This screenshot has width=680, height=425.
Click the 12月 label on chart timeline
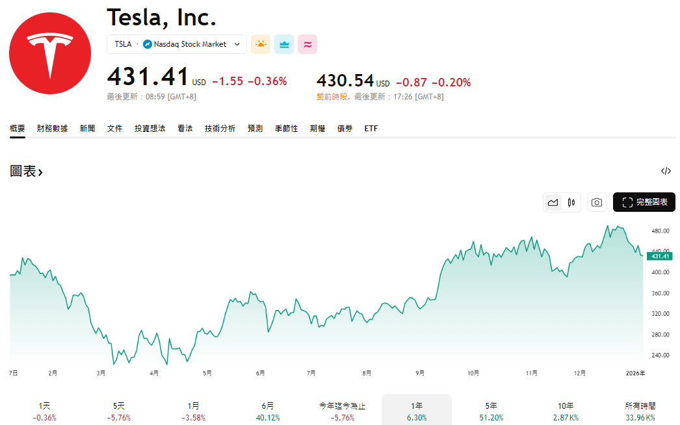click(579, 373)
